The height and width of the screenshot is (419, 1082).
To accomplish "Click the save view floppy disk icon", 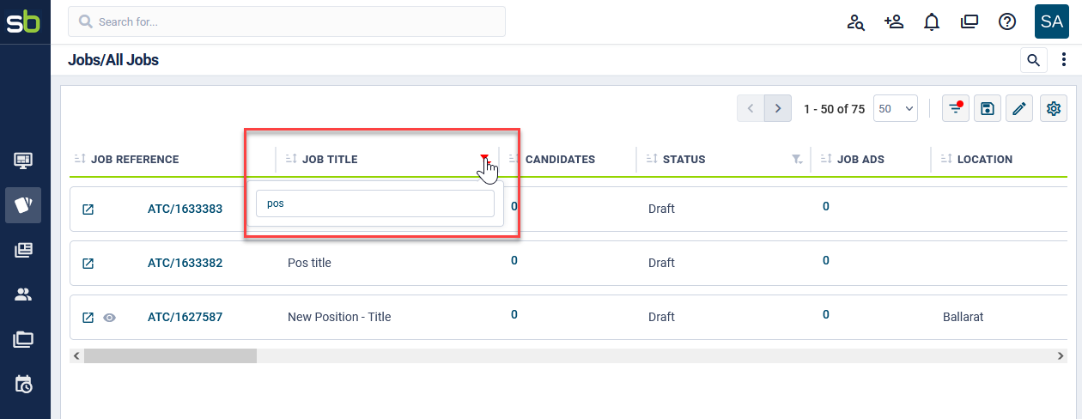I will (x=988, y=109).
